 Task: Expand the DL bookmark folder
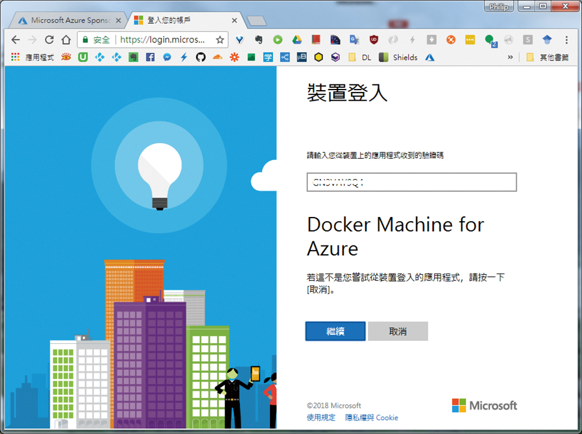point(360,57)
